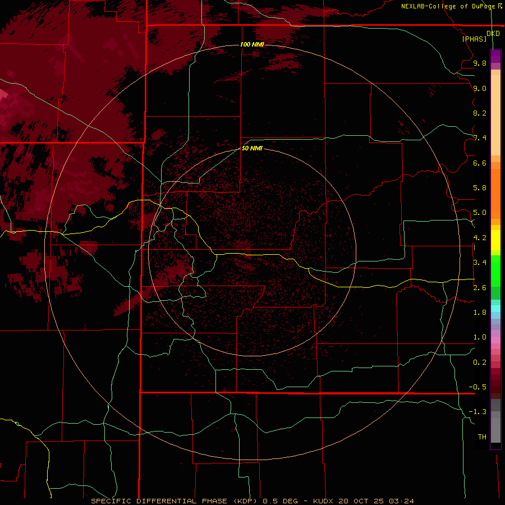Viewport: 505px width, 505px height.
Task: Click the cyan band of the color scale
Action: [x=495, y=309]
